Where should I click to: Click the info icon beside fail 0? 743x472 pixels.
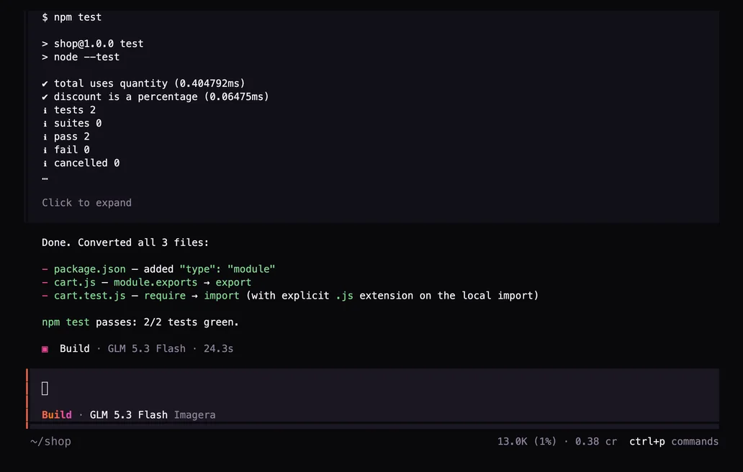[45, 150]
